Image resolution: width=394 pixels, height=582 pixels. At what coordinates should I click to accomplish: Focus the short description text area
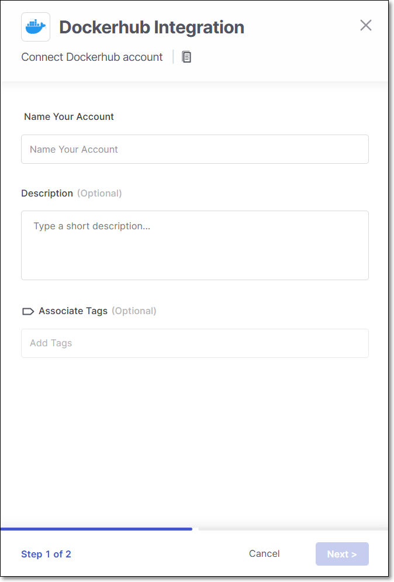(x=195, y=245)
